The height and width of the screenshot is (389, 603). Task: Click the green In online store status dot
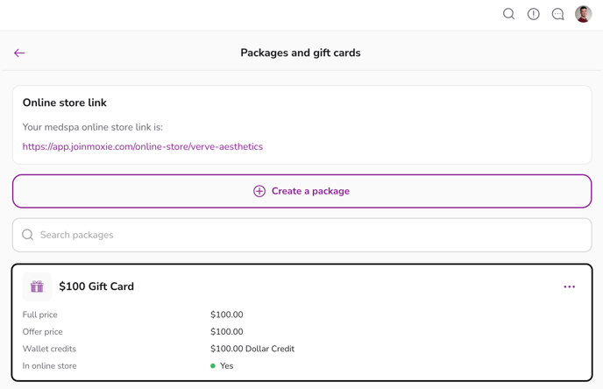point(213,366)
